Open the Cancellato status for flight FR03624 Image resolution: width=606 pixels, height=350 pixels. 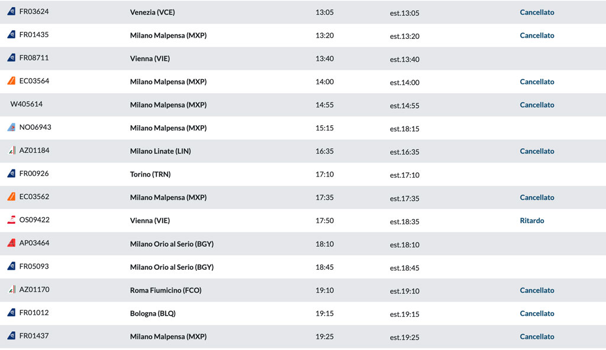point(537,12)
